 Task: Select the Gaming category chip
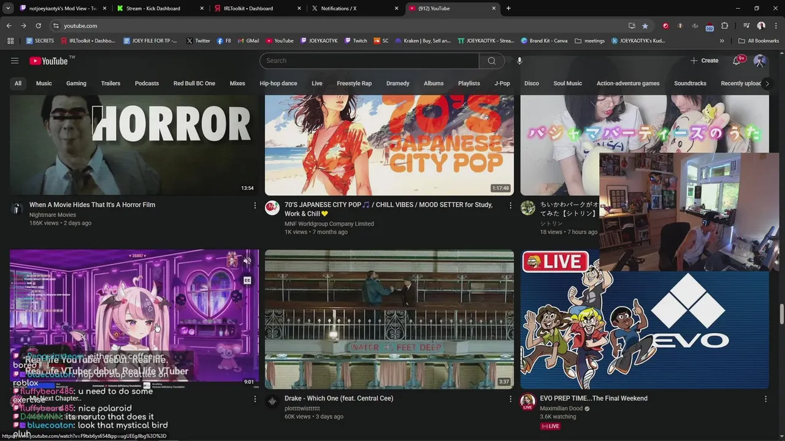76,83
